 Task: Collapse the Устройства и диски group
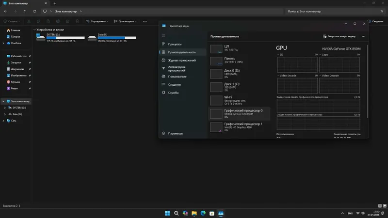[34, 30]
